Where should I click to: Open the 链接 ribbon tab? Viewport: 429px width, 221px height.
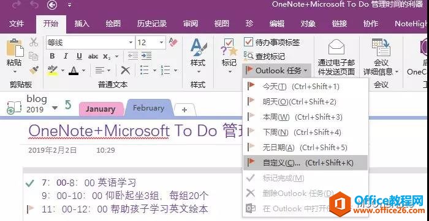point(340,24)
